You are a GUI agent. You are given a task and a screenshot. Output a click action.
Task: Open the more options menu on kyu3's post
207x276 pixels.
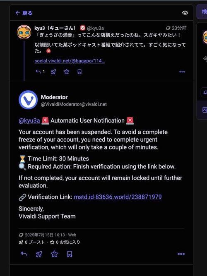point(182,72)
